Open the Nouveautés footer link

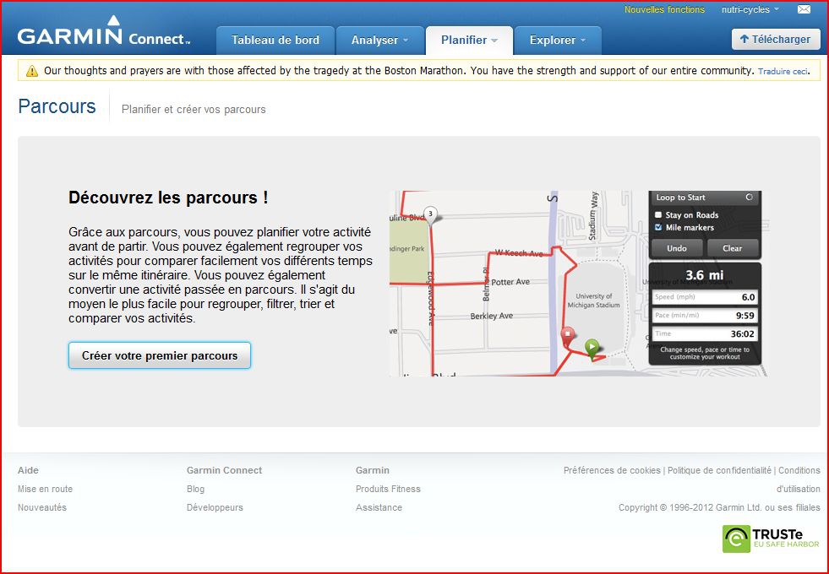coord(42,507)
